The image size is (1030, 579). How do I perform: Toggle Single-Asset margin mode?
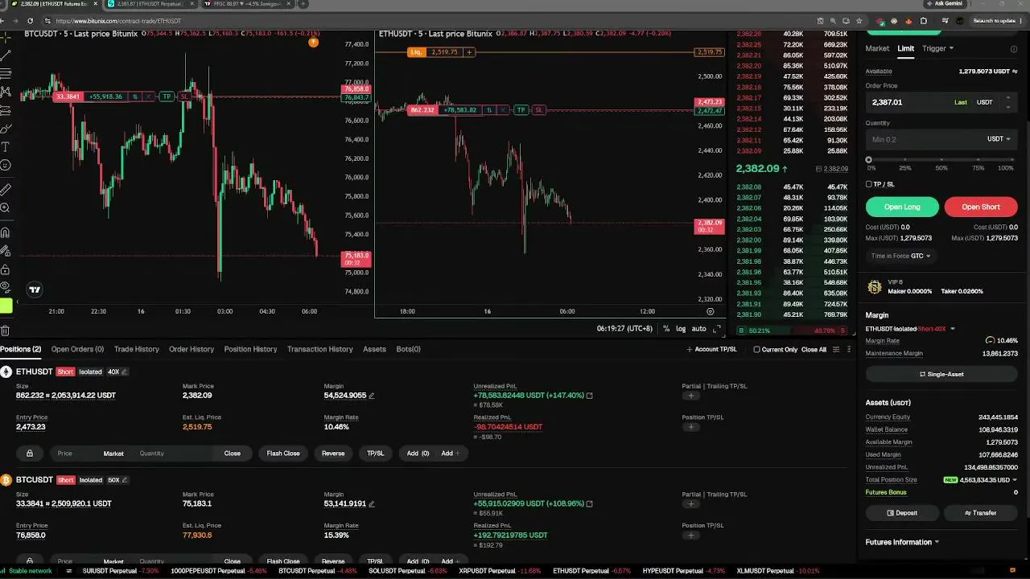[941, 375]
